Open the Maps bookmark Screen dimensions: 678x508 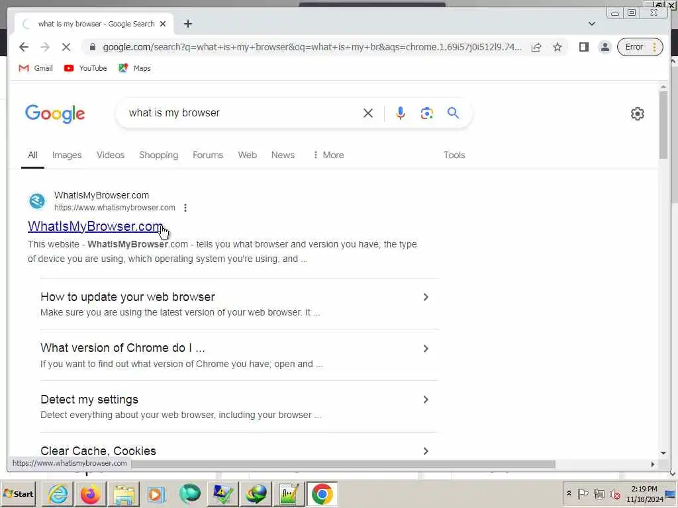click(x=134, y=68)
